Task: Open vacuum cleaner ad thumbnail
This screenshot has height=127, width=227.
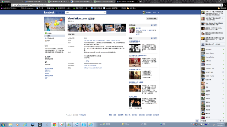Action: click(x=135, y=62)
